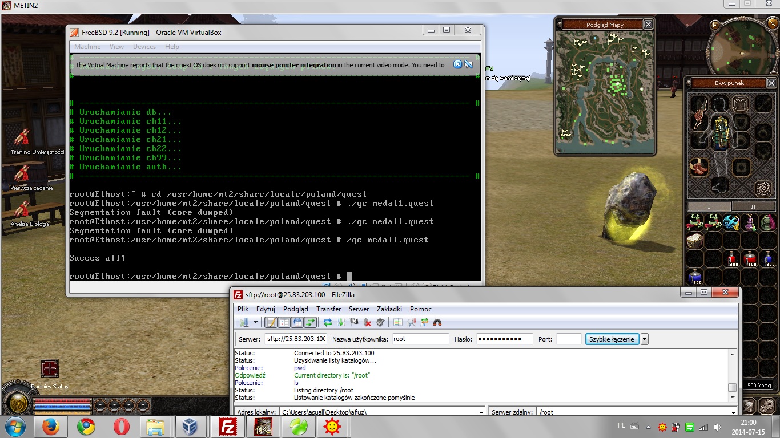Toggle remote directory tree display
This screenshot has width=780, height=438.
297,322
